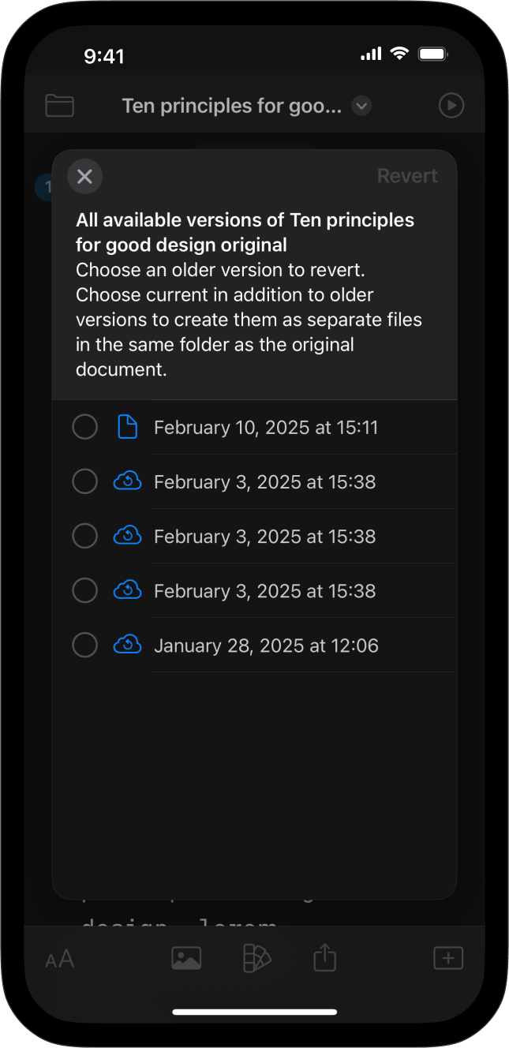Tap the Share icon in the bottom toolbar
509x1048 pixels.
[x=324, y=957]
